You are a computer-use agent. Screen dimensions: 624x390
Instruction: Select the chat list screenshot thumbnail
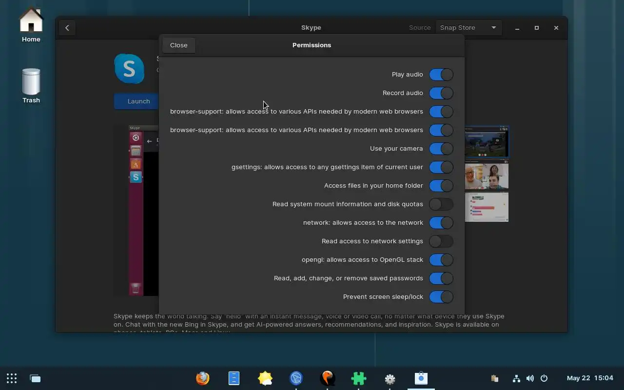coord(487,207)
